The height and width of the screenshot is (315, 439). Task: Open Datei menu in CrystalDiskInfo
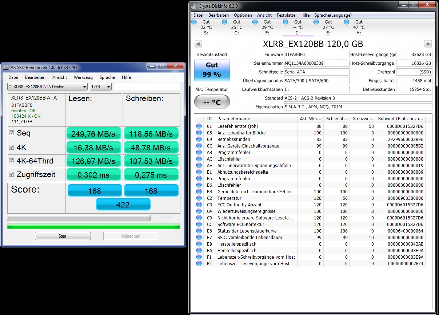pyautogui.click(x=198, y=15)
